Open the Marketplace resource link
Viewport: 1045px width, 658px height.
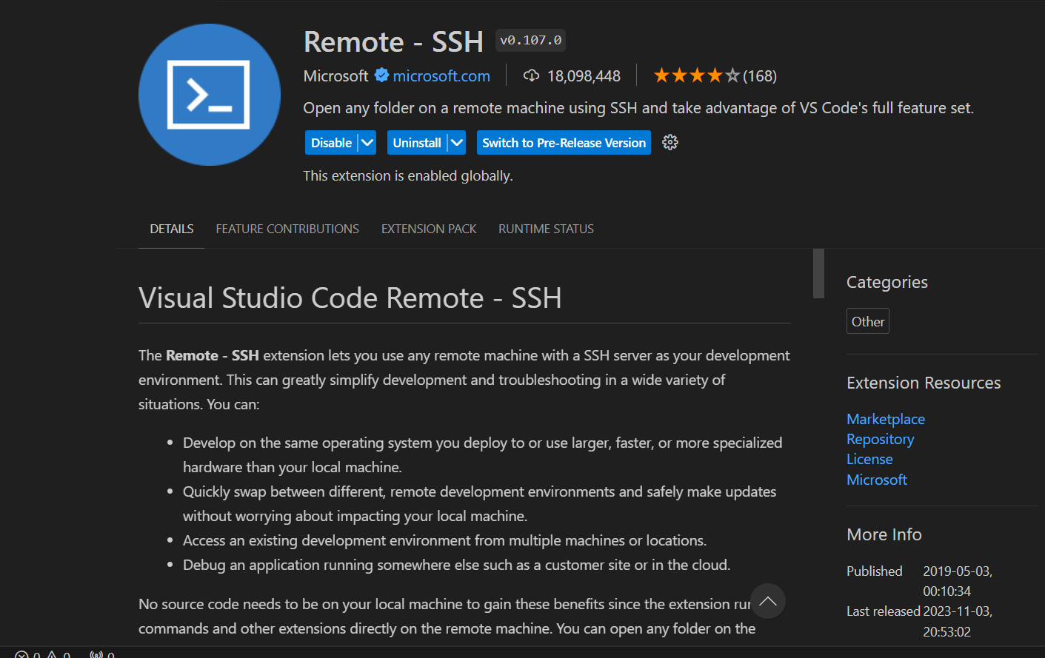tap(886, 419)
